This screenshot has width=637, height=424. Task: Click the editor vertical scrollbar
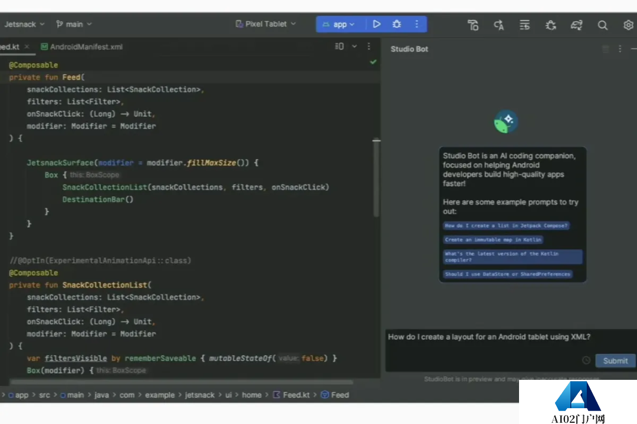[376, 178]
